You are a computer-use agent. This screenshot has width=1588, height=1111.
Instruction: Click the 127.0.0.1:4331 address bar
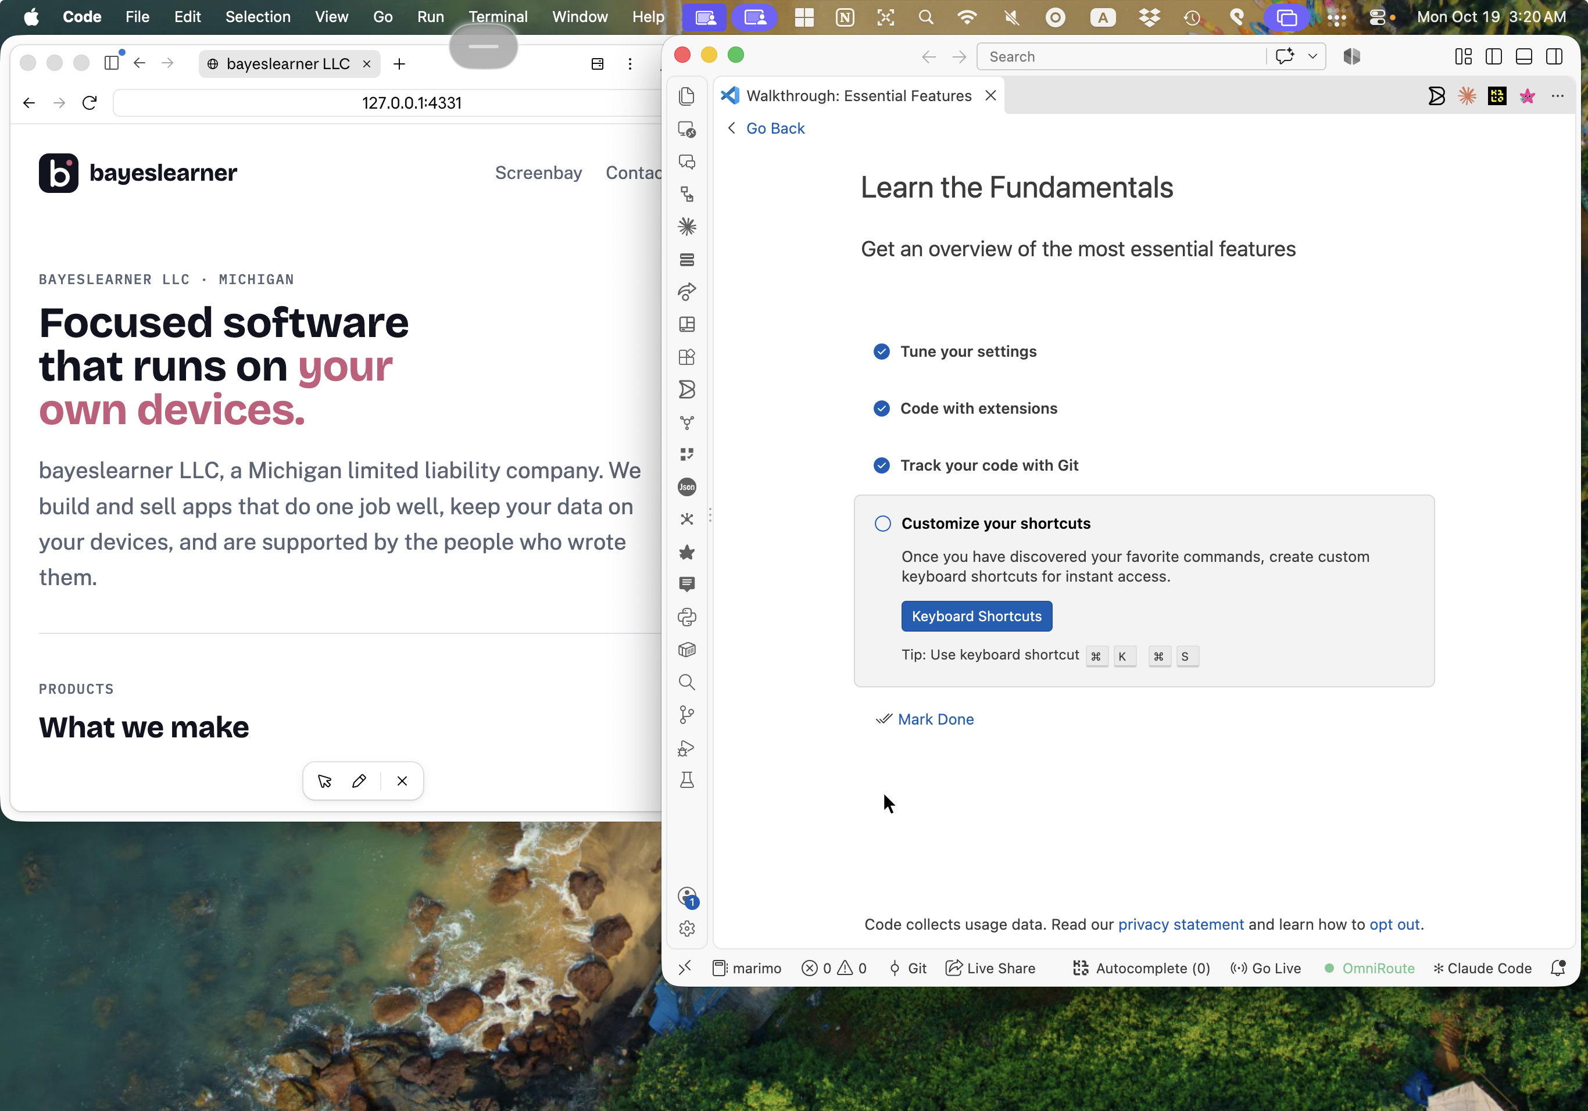(412, 103)
